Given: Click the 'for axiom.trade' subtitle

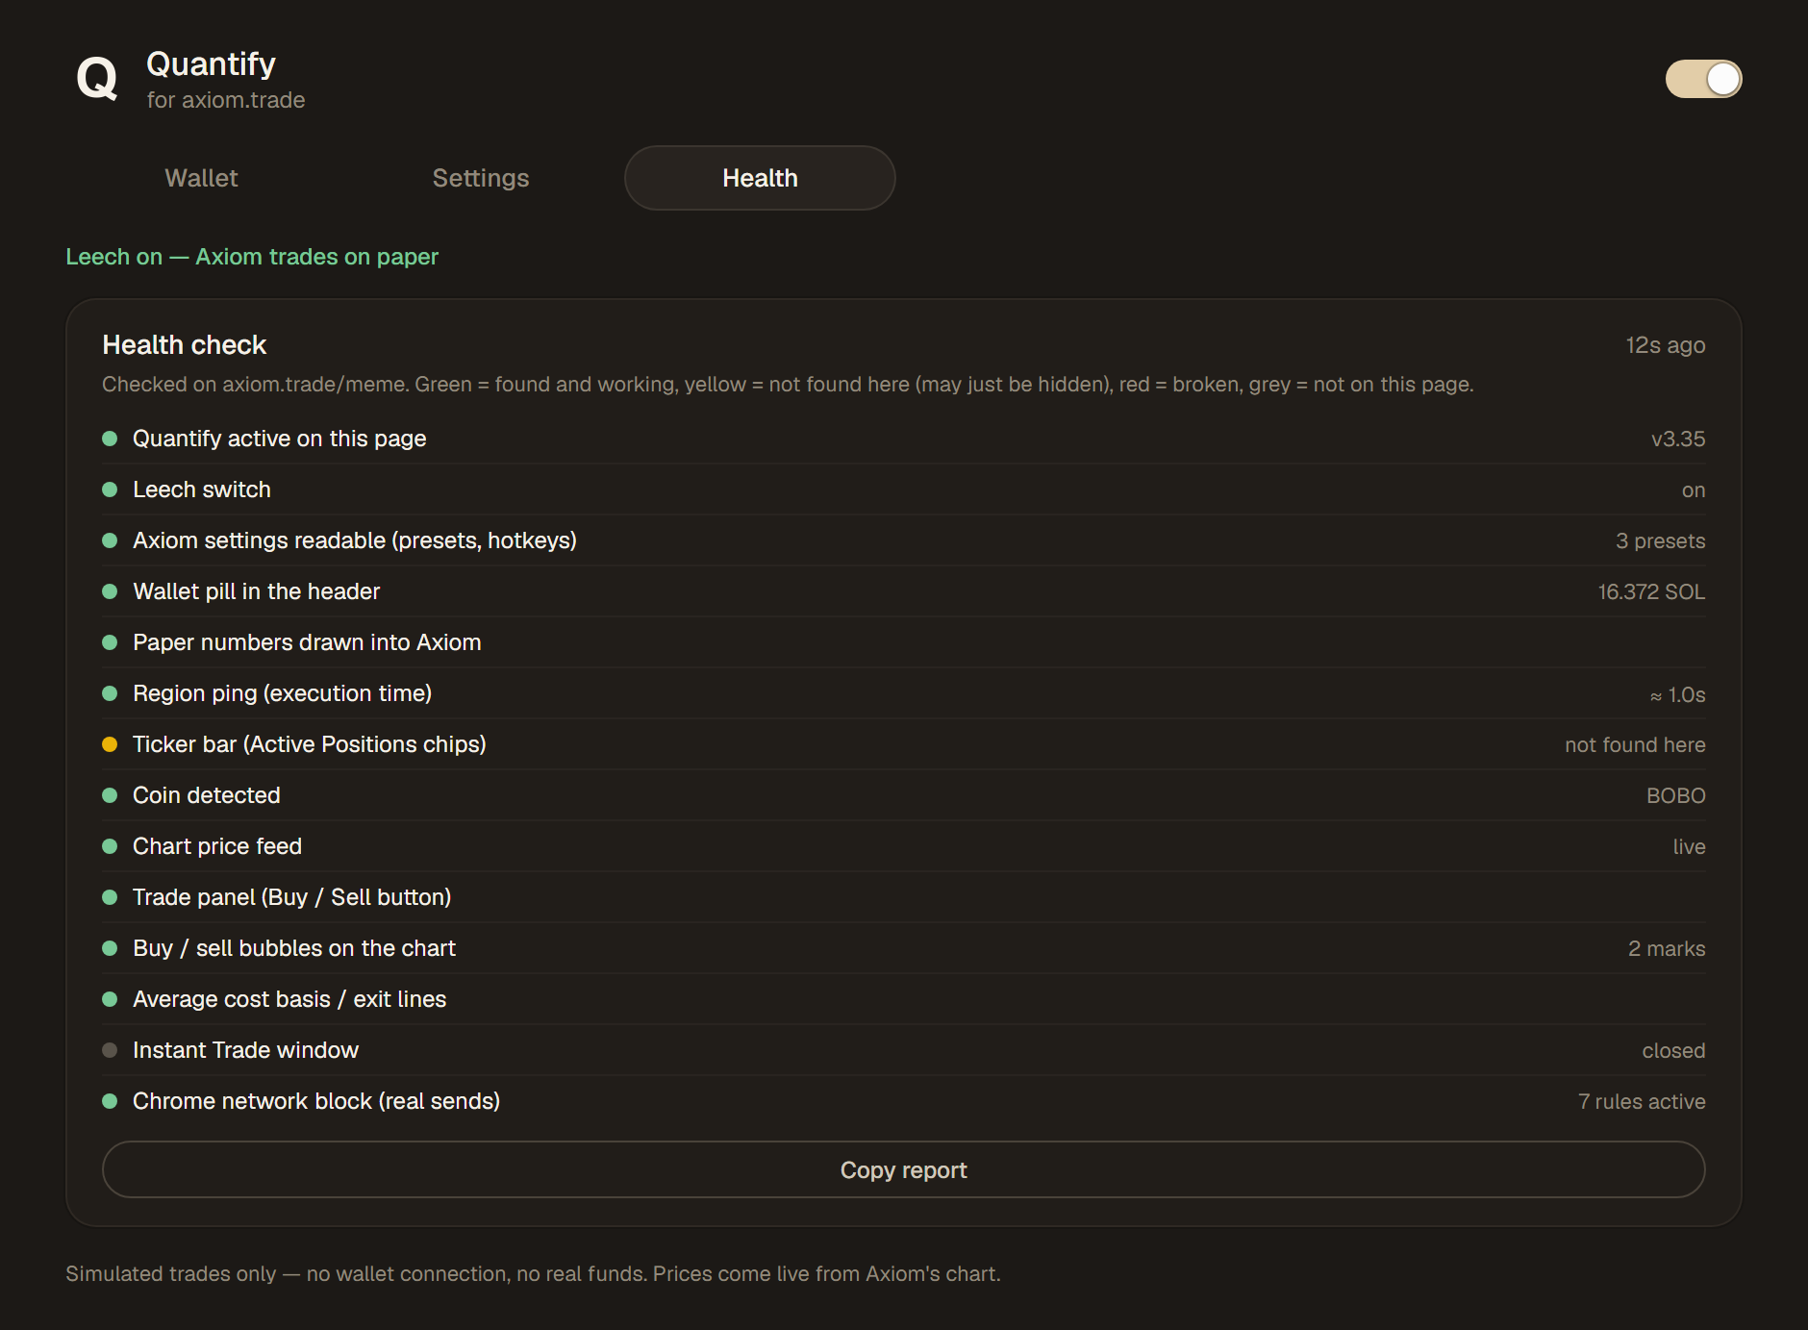Looking at the screenshot, I should point(226,100).
